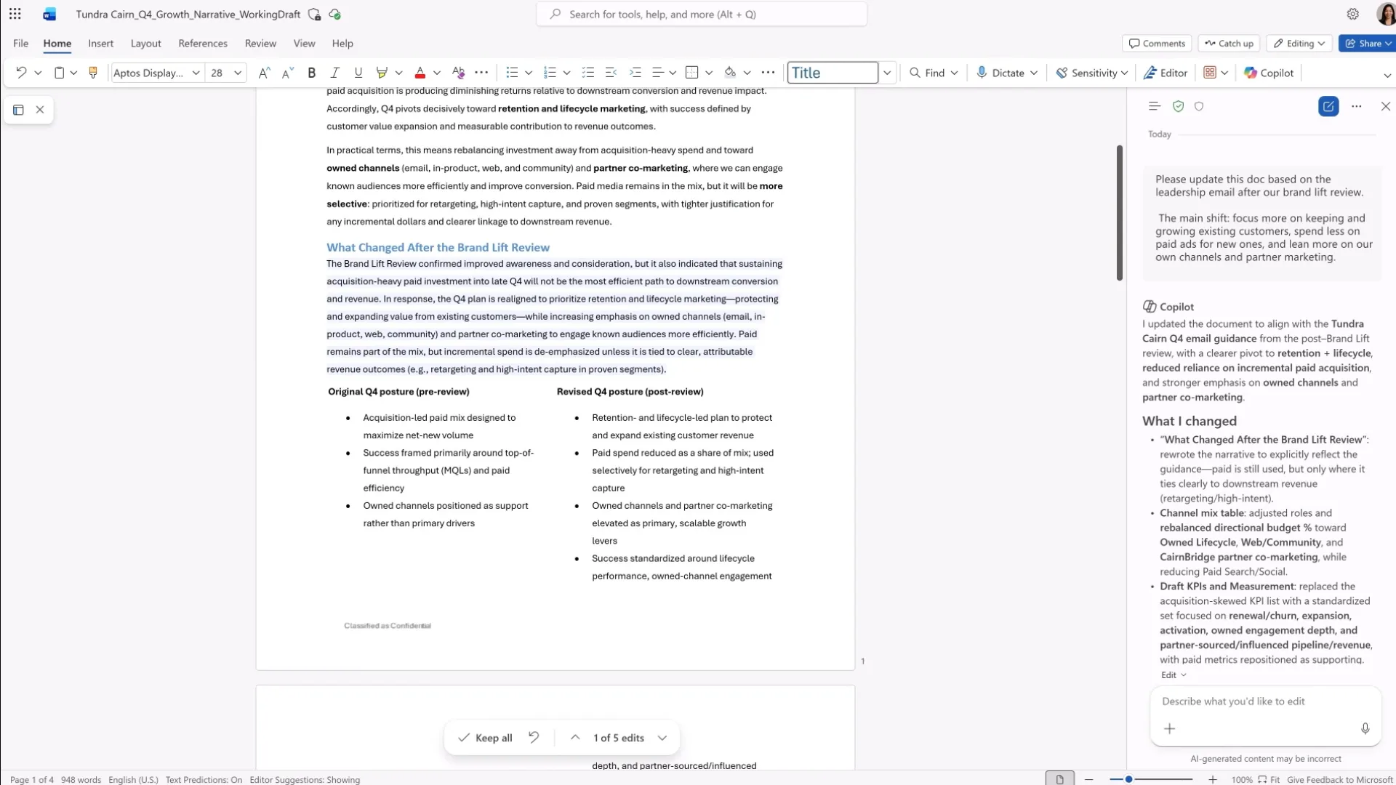
Task: Expand the styles gallery dropdown
Action: (x=888, y=73)
